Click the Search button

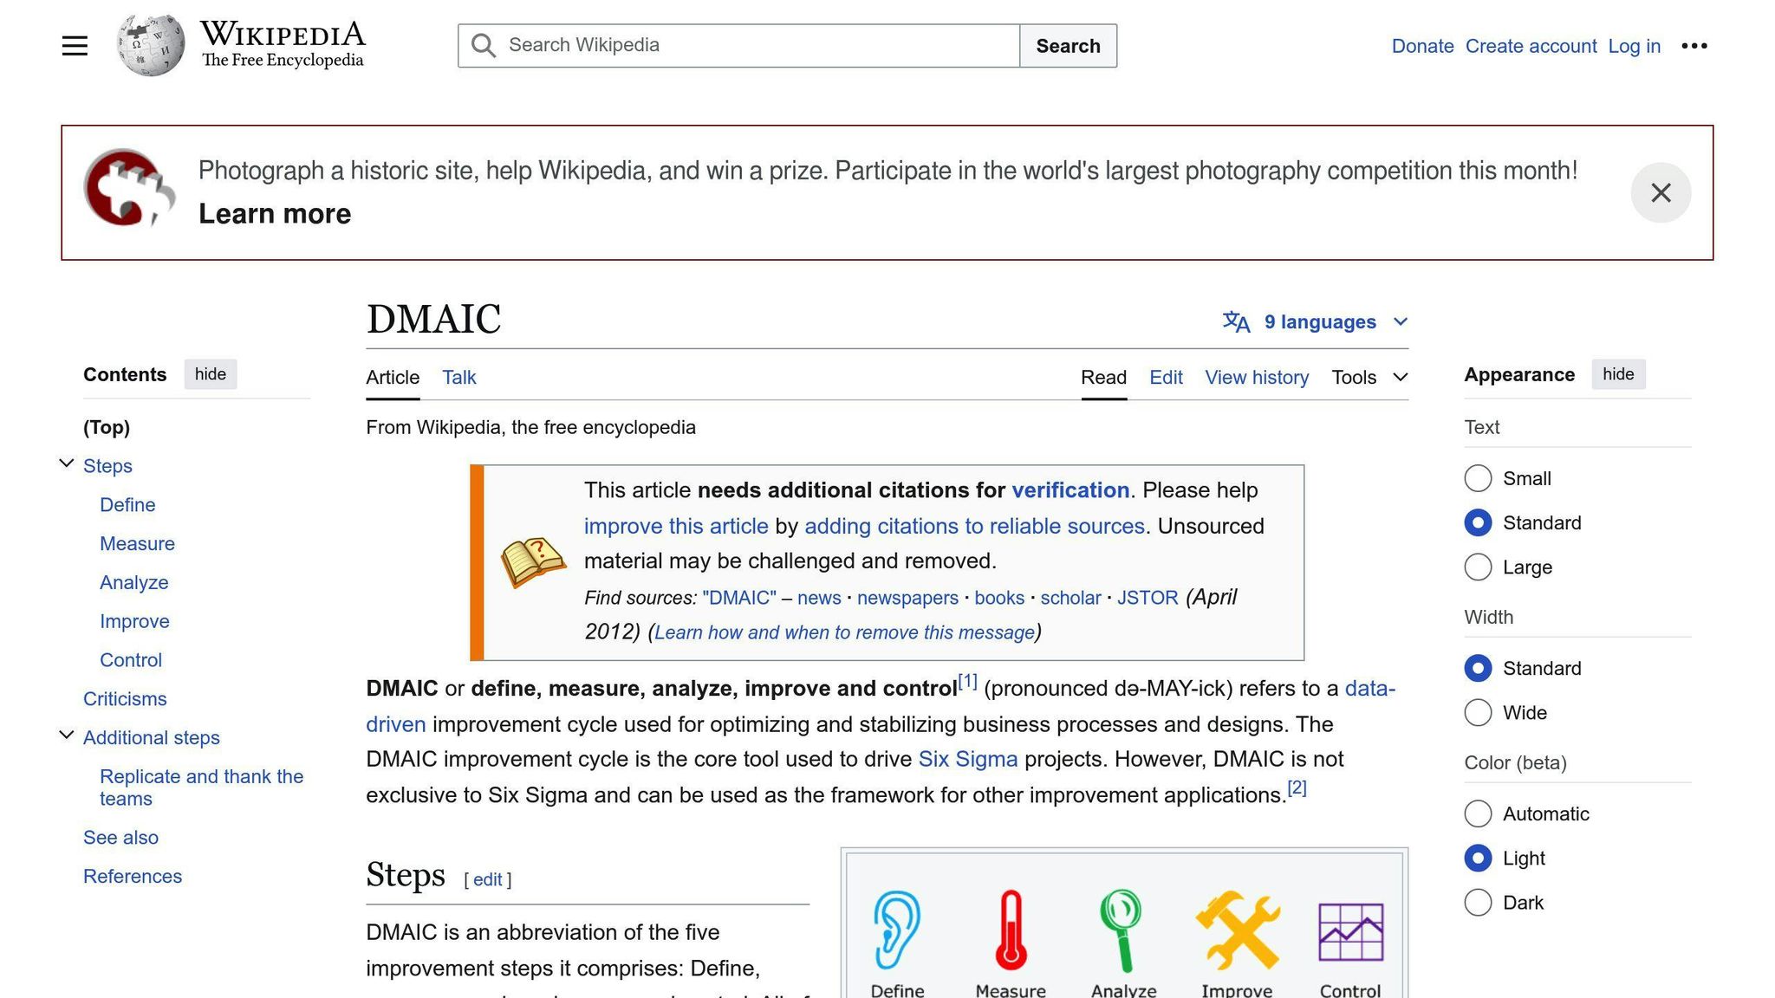[x=1068, y=46]
